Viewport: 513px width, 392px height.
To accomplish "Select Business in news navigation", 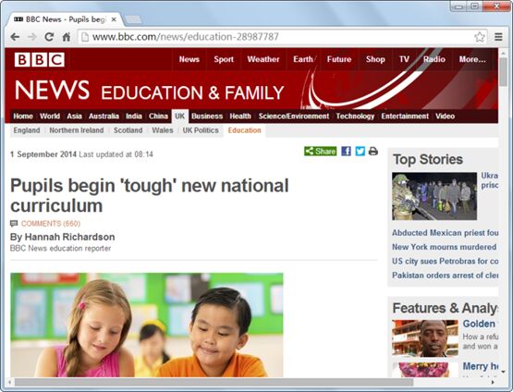I will [207, 116].
